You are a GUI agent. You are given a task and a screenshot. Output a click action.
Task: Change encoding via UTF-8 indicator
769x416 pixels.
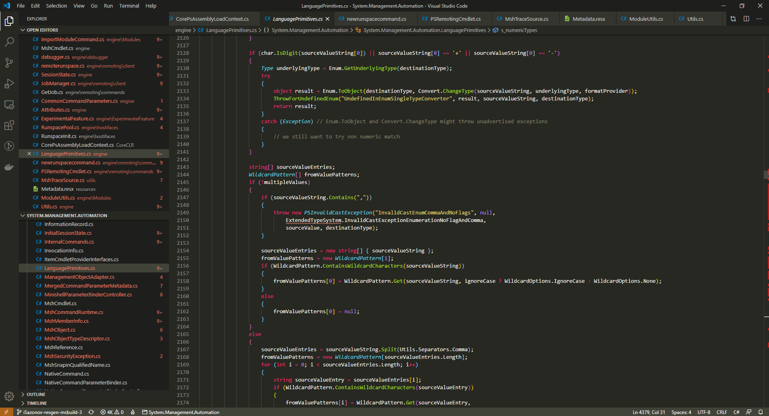[704, 412]
